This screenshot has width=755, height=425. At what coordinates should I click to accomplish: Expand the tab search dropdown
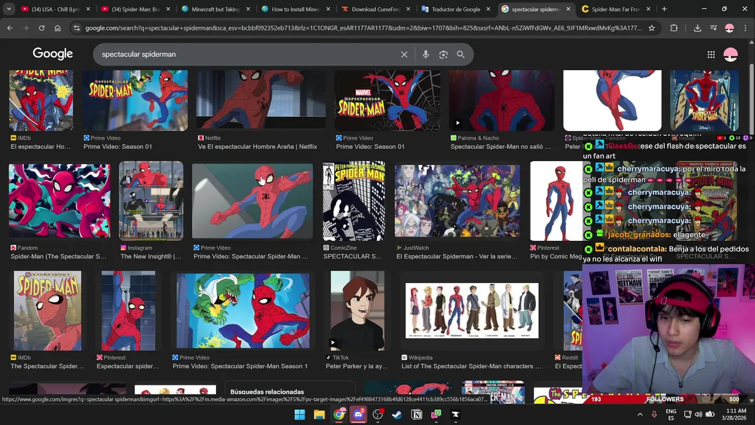[8, 9]
